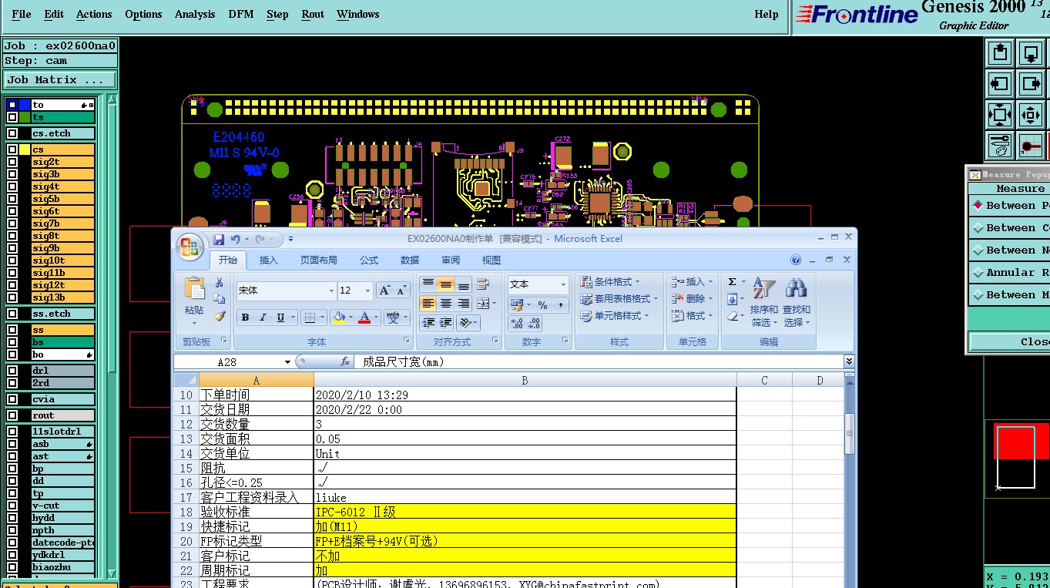Click the Excel Help question mark icon
The height and width of the screenshot is (588, 1050).
coord(796,260)
